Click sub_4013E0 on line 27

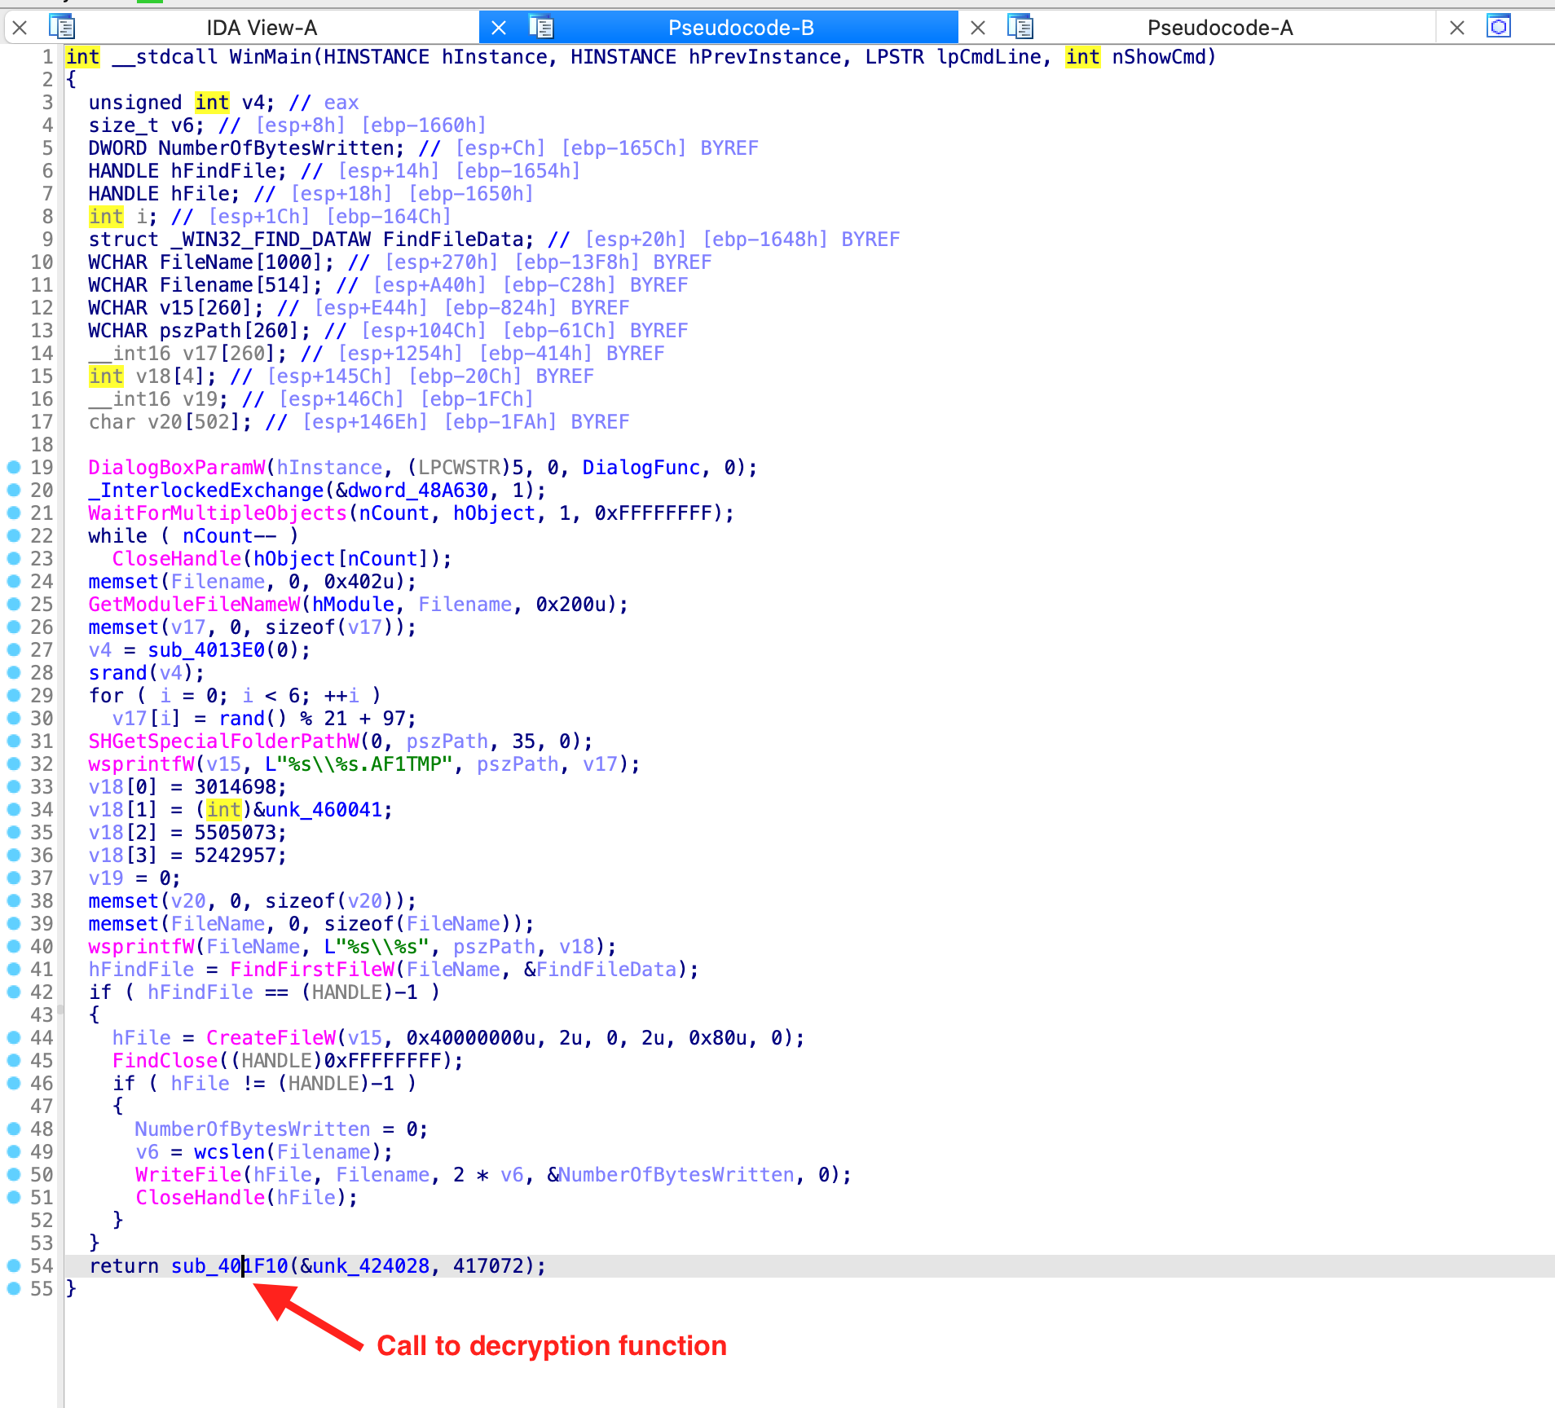205,649
